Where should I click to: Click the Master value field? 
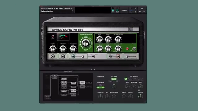tap(139, 90)
